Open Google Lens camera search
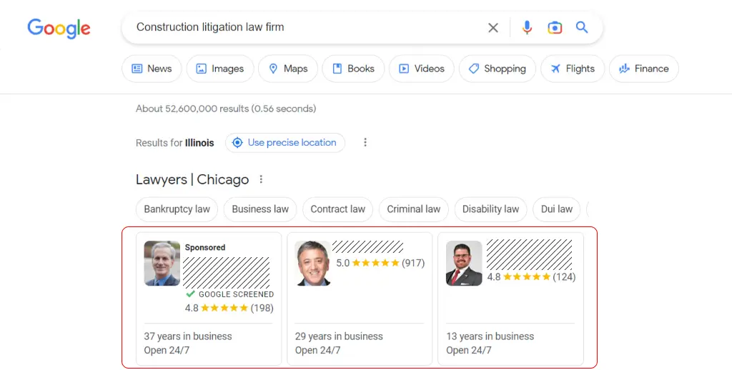 555,28
